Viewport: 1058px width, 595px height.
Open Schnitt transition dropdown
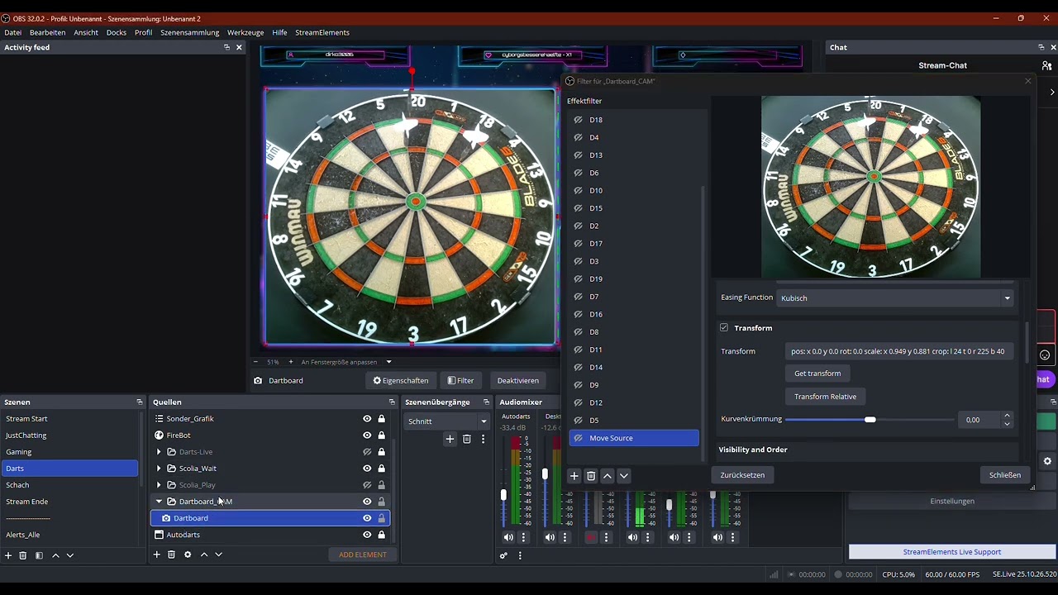446,421
